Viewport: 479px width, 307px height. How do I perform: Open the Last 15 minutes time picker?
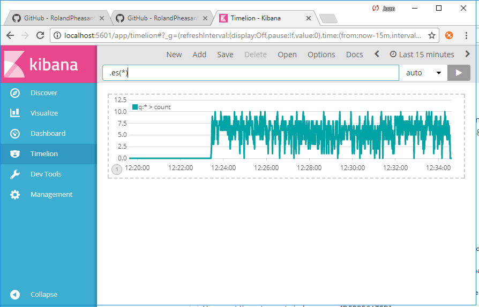[x=422, y=55]
